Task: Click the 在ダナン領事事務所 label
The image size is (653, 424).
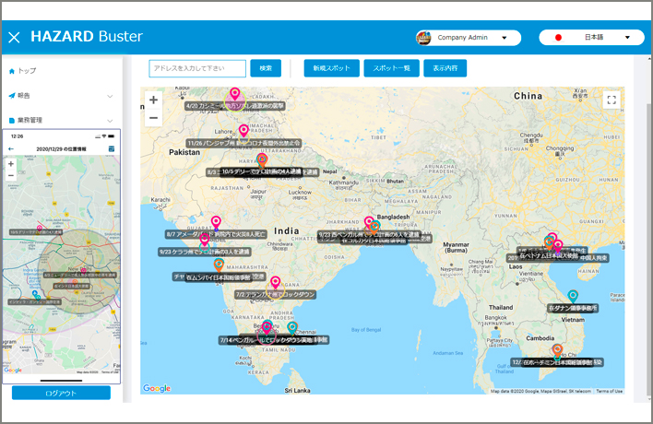Action: point(573,309)
